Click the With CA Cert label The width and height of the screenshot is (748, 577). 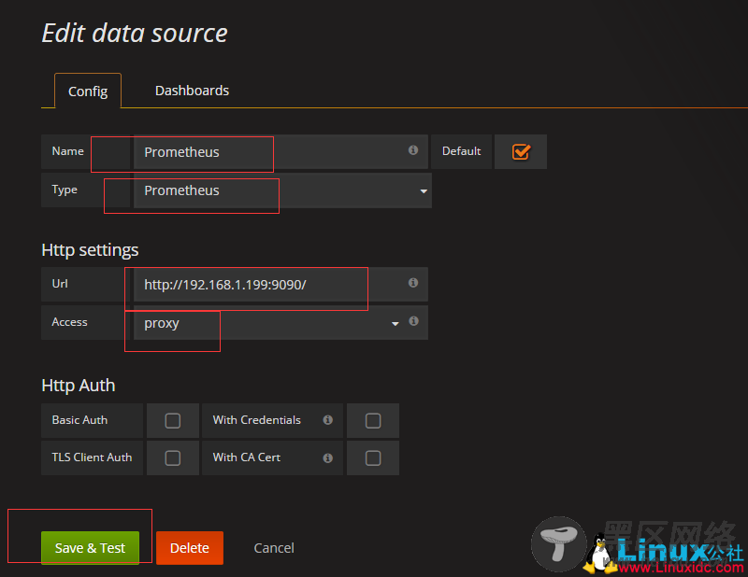(247, 457)
